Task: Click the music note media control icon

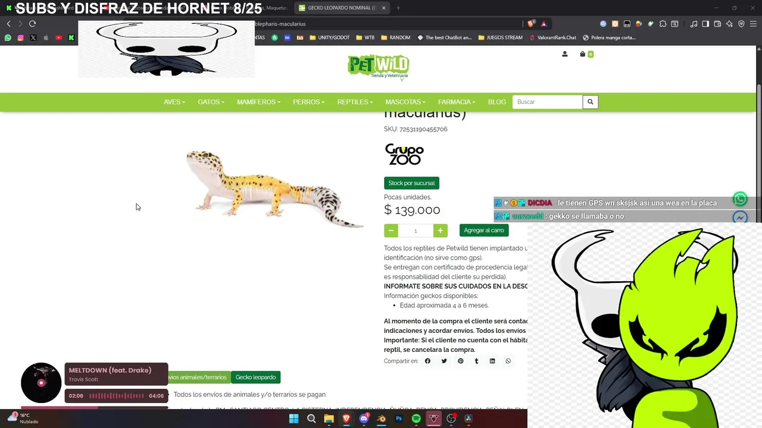Action: (x=694, y=24)
